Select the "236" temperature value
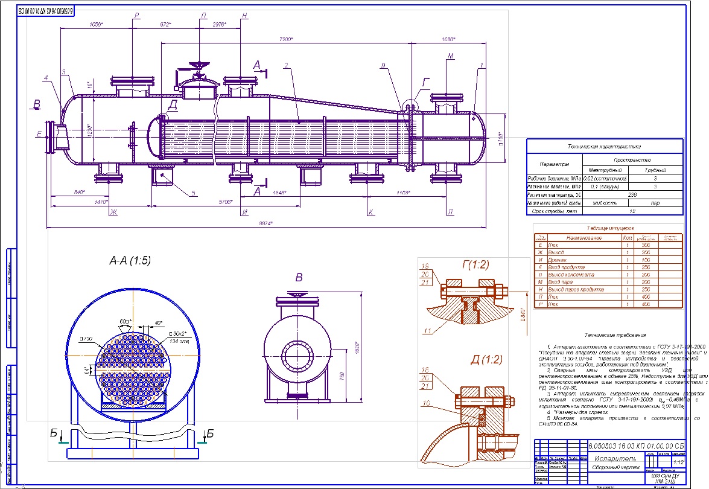Viewport: 709px width, 489px height. 632,194
